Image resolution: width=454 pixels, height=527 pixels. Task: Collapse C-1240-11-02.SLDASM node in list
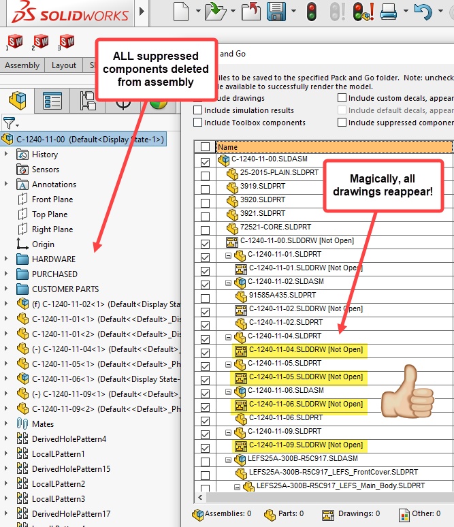[228, 283]
